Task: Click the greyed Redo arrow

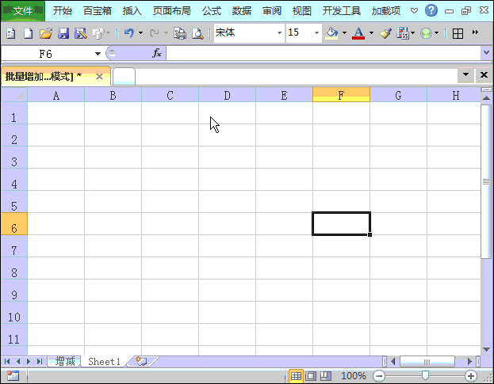Action: click(x=154, y=32)
